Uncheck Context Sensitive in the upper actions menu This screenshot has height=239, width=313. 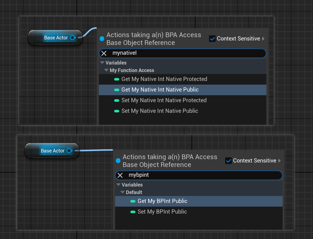212,39
